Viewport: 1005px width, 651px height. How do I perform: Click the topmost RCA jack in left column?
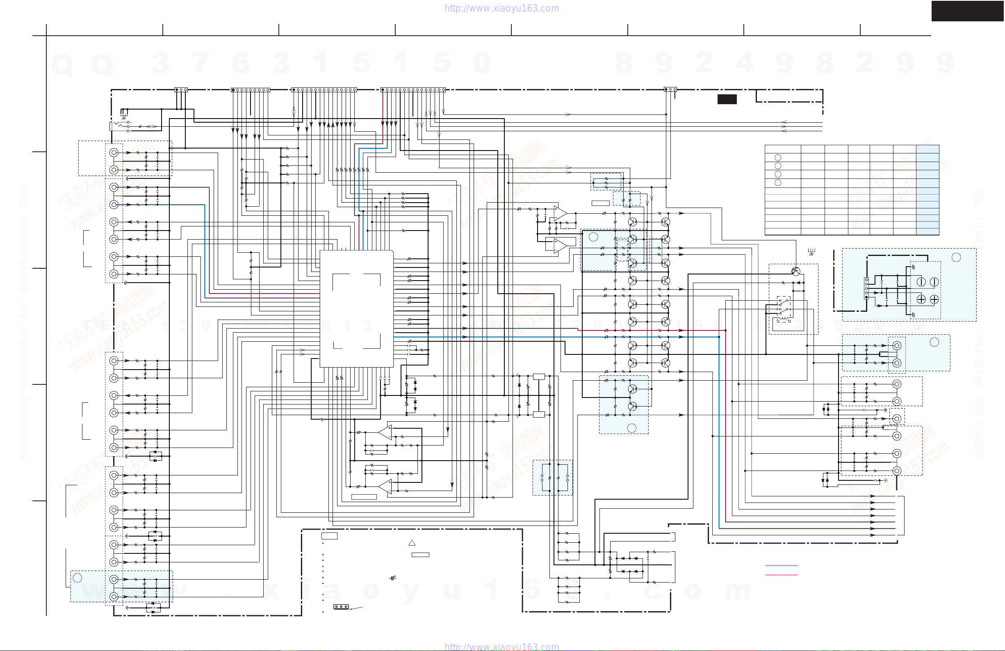coord(114,153)
